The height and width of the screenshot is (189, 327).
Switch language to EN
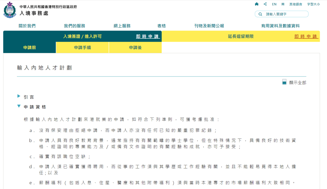(274, 4)
